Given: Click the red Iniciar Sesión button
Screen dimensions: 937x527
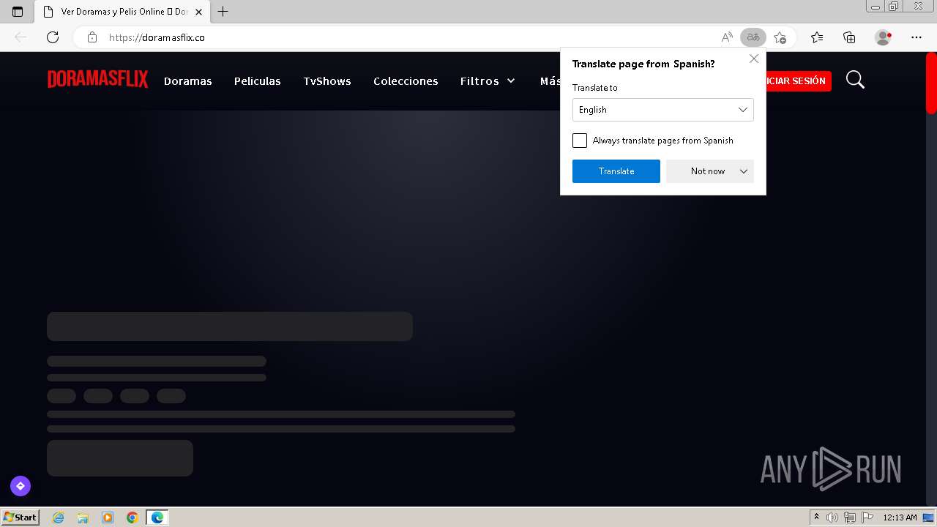Looking at the screenshot, I should 796,81.
